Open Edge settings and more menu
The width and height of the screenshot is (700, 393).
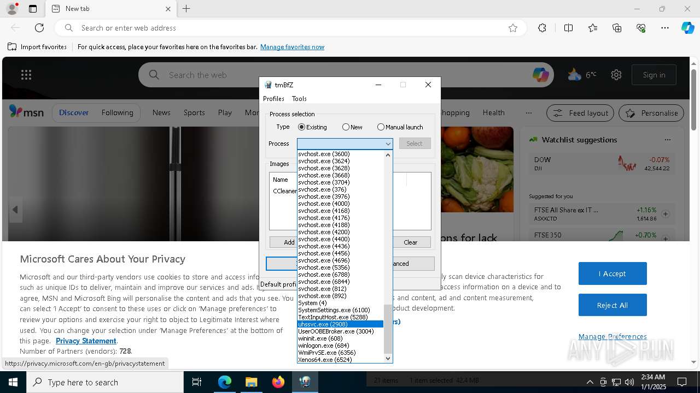[665, 28]
